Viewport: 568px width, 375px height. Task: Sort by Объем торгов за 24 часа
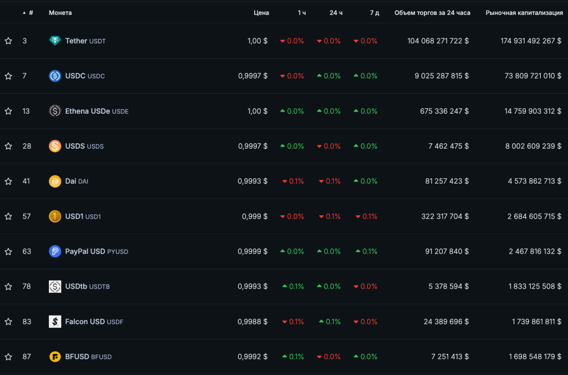tap(432, 13)
